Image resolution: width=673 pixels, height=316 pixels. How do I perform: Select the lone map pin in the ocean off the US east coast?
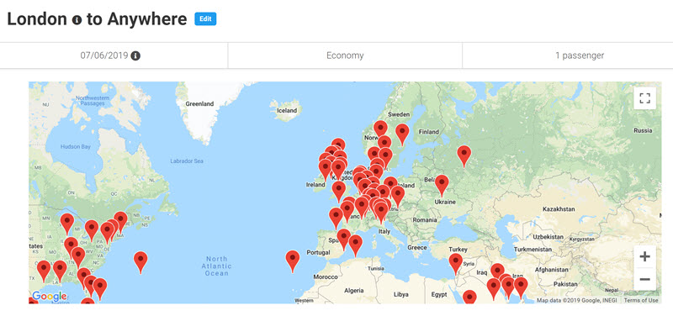[x=140, y=262]
